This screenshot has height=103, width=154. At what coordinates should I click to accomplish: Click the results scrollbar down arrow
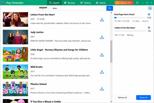pyautogui.click(x=111, y=102)
